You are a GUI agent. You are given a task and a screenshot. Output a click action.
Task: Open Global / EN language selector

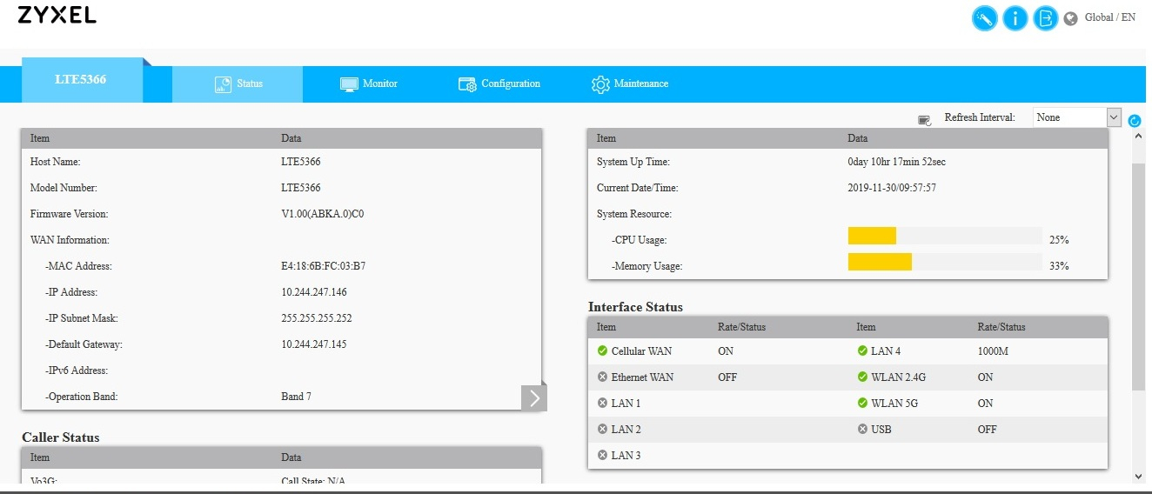coord(1109,17)
